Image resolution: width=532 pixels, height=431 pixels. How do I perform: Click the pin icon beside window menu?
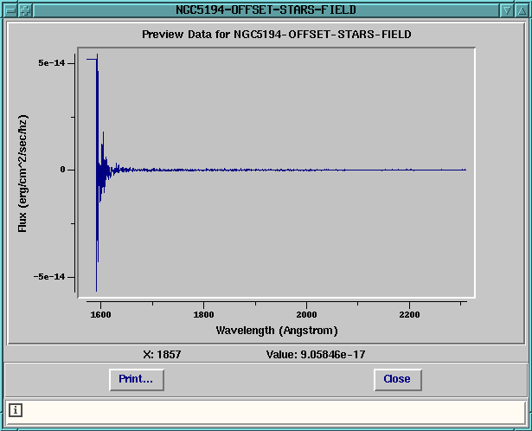click(25, 9)
